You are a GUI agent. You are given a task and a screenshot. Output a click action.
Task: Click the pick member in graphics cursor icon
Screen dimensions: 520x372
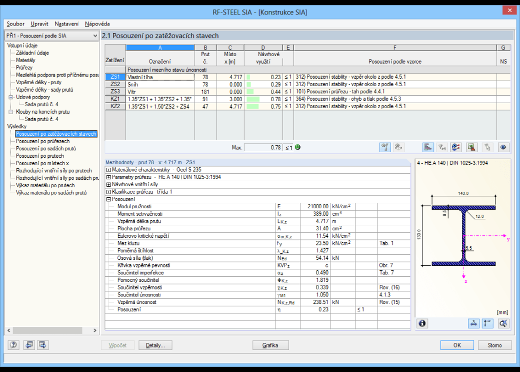[x=487, y=147]
